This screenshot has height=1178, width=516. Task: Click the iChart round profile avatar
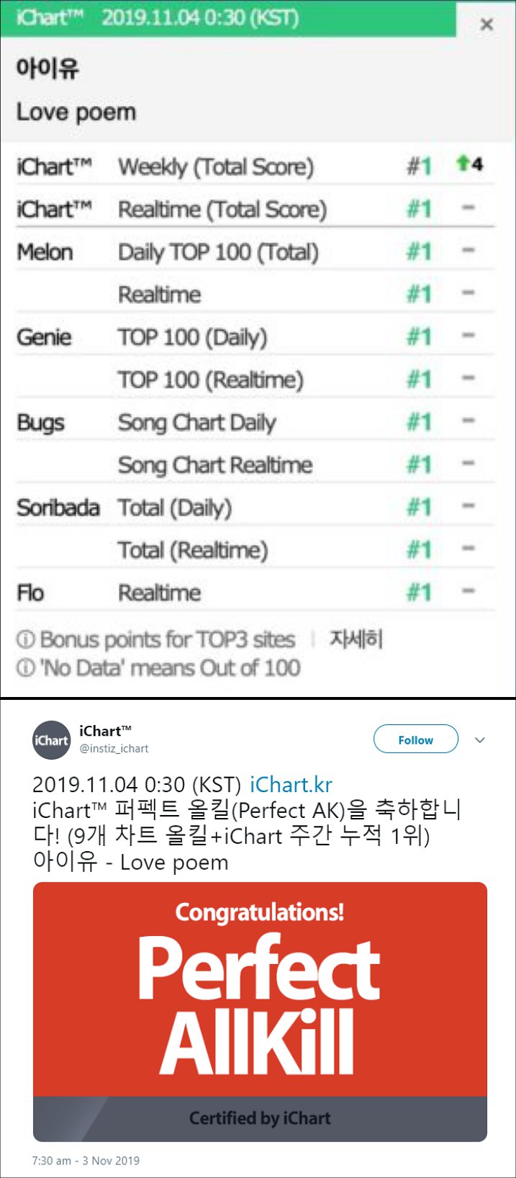pos(51,740)
